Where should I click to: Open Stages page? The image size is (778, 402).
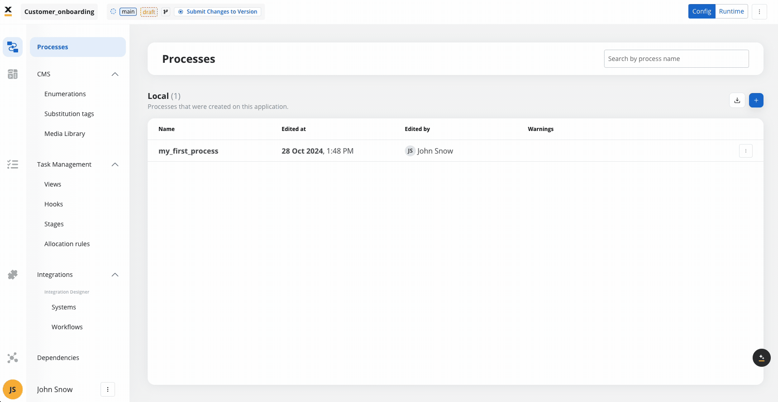tap(54, 224)
